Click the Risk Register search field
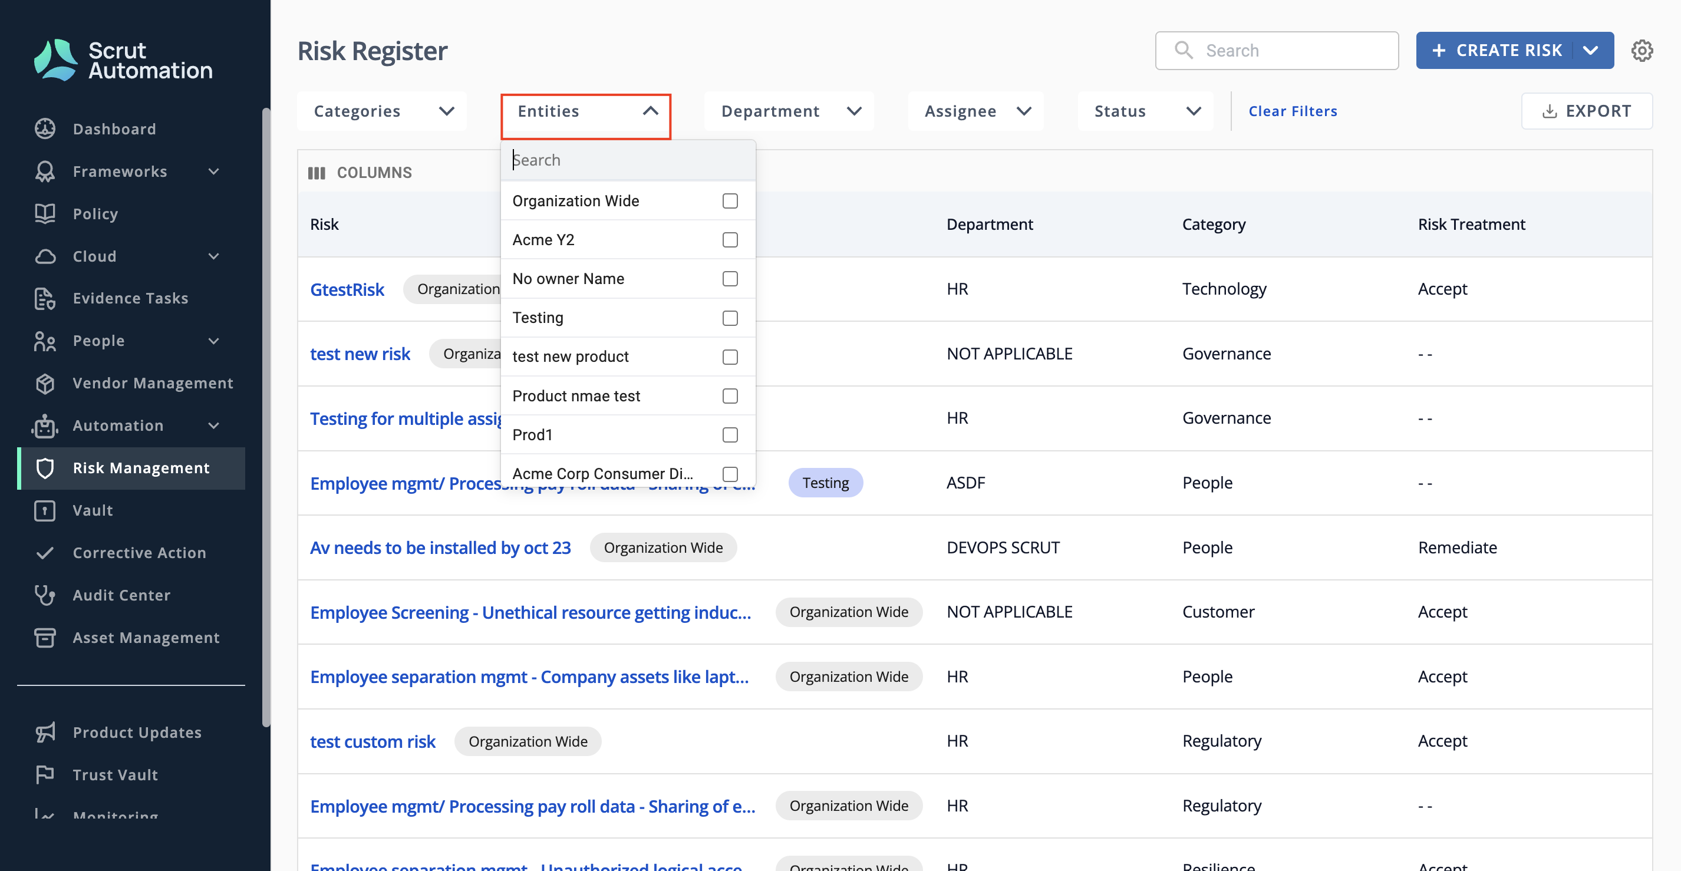 pyautogui.click(x=1277, y=50)
